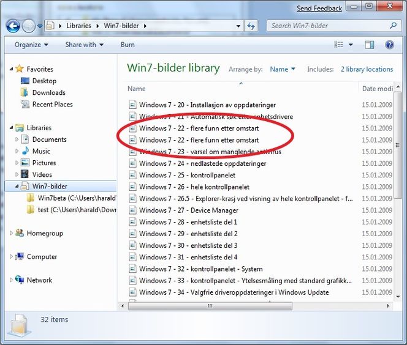Viewport: 407px width, 345px height.
Task: Open the address bar history dropdown arrow
Action: (x=238, y=26)
